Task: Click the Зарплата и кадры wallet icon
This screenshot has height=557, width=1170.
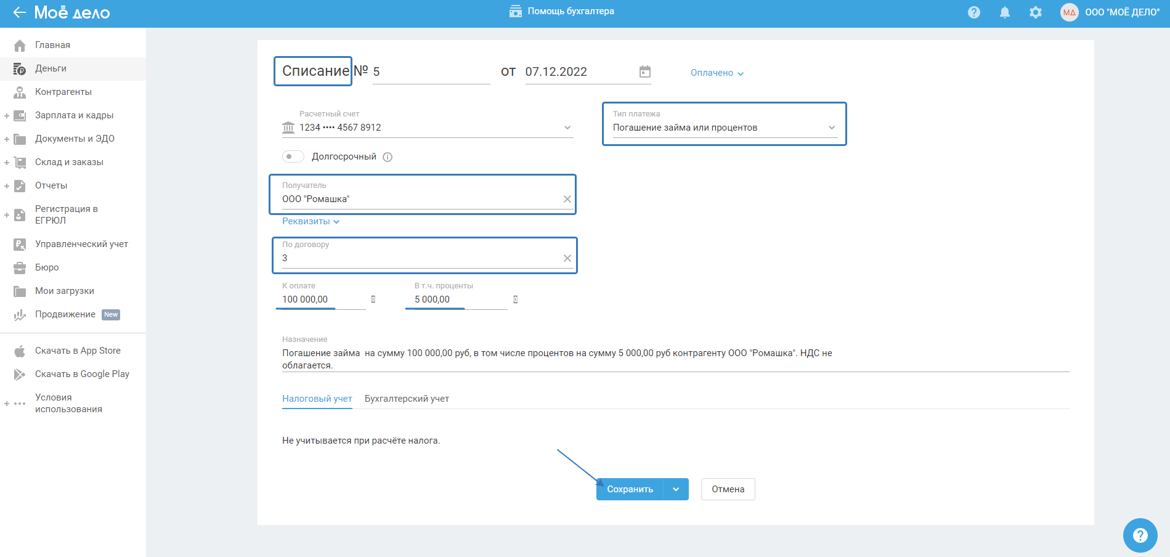Action: pos(20,116)
